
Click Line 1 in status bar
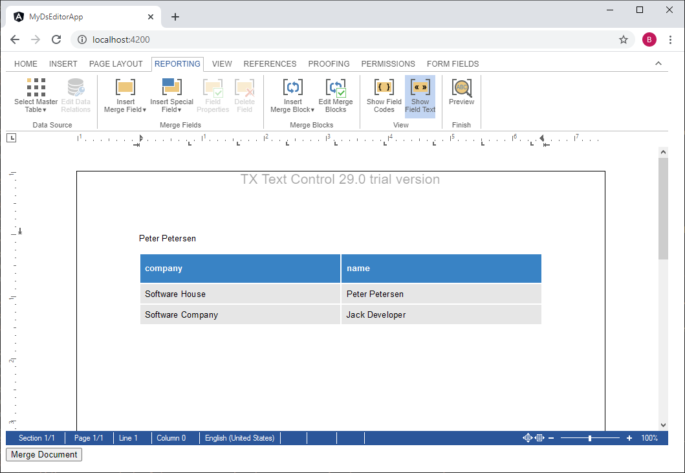pos(128,438)
